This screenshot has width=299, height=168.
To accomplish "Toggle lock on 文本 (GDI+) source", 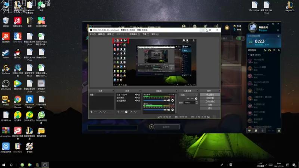I will [x=139, y=95].
